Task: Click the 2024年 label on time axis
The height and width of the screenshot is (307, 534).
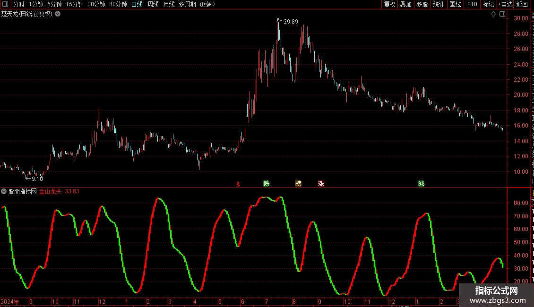Action: (x=10, y=301)
